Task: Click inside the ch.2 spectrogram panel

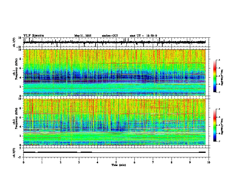Action: pyautogui.click(x=114, y=122)
